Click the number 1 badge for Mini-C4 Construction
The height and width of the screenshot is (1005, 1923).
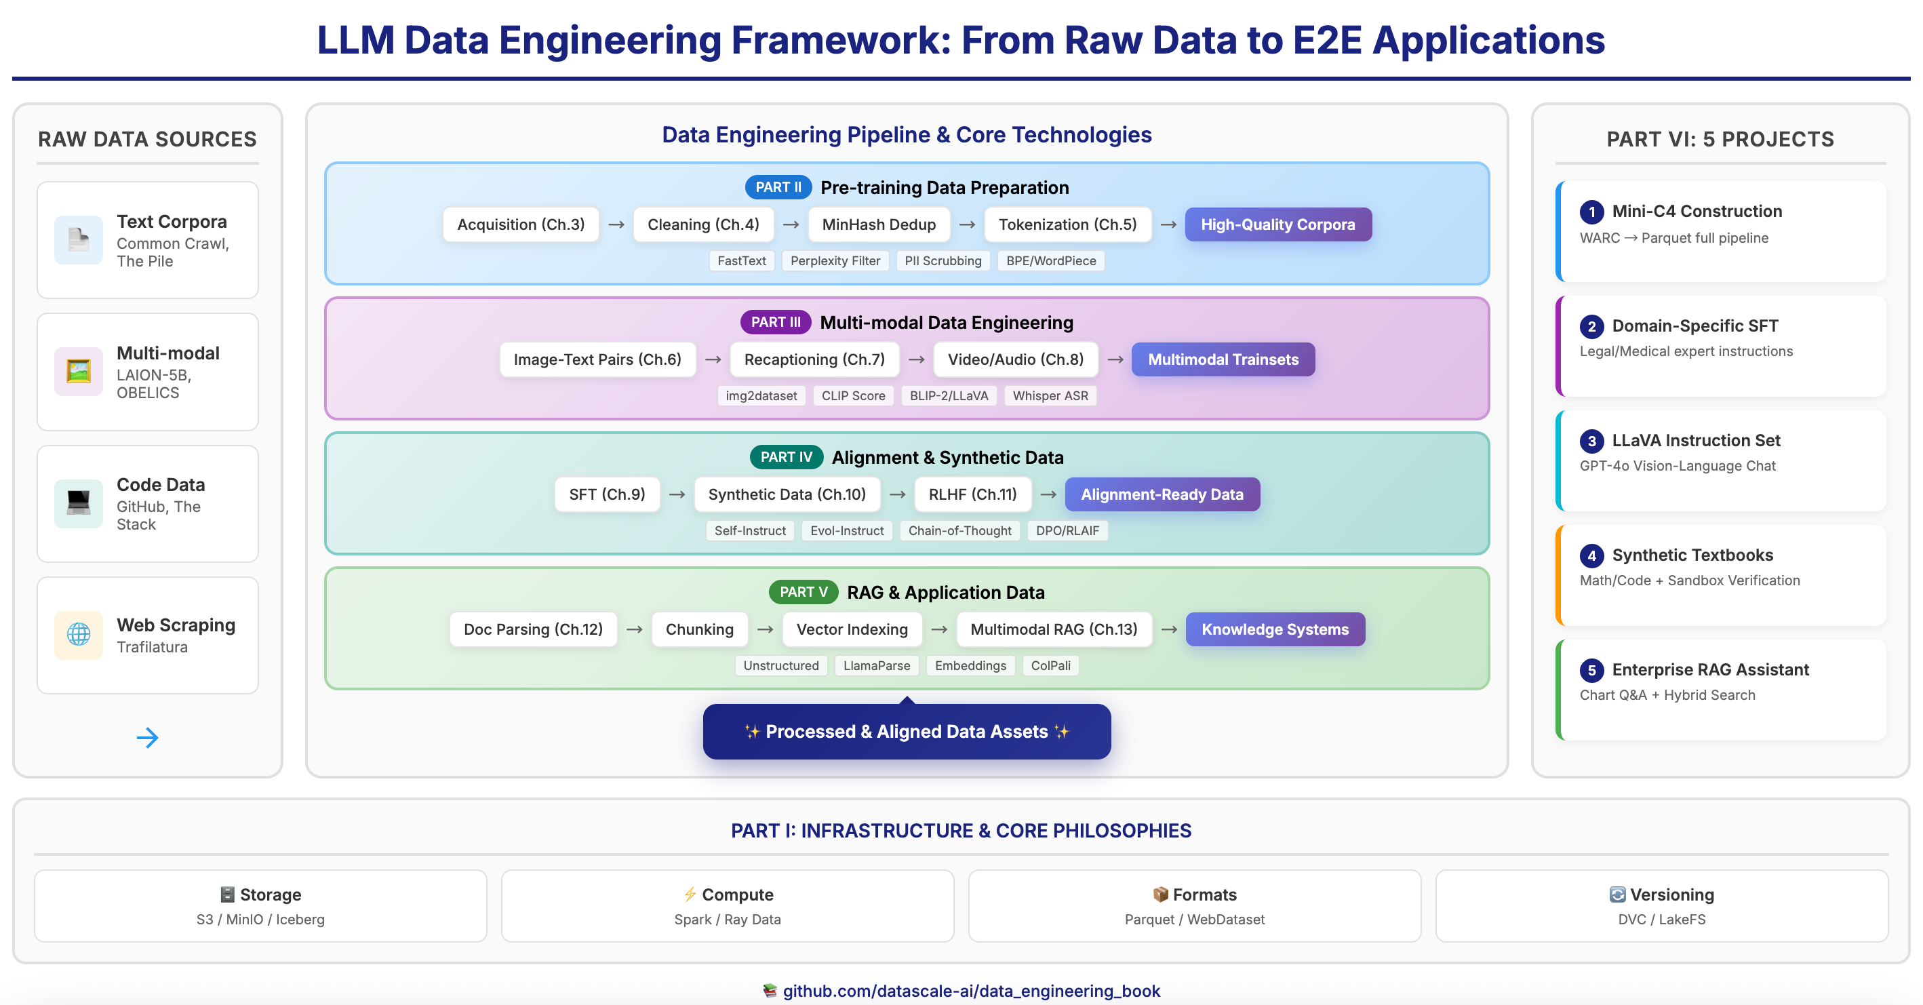tap(1591, 212)
